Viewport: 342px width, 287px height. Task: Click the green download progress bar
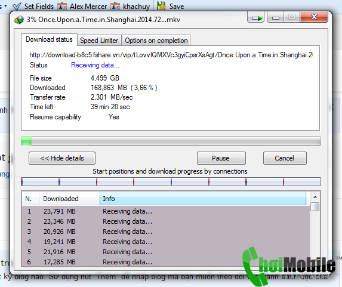(171, 141)
